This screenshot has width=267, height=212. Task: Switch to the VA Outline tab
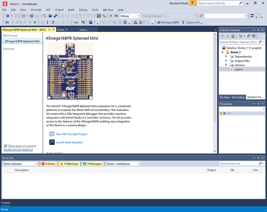coord(238,97)
